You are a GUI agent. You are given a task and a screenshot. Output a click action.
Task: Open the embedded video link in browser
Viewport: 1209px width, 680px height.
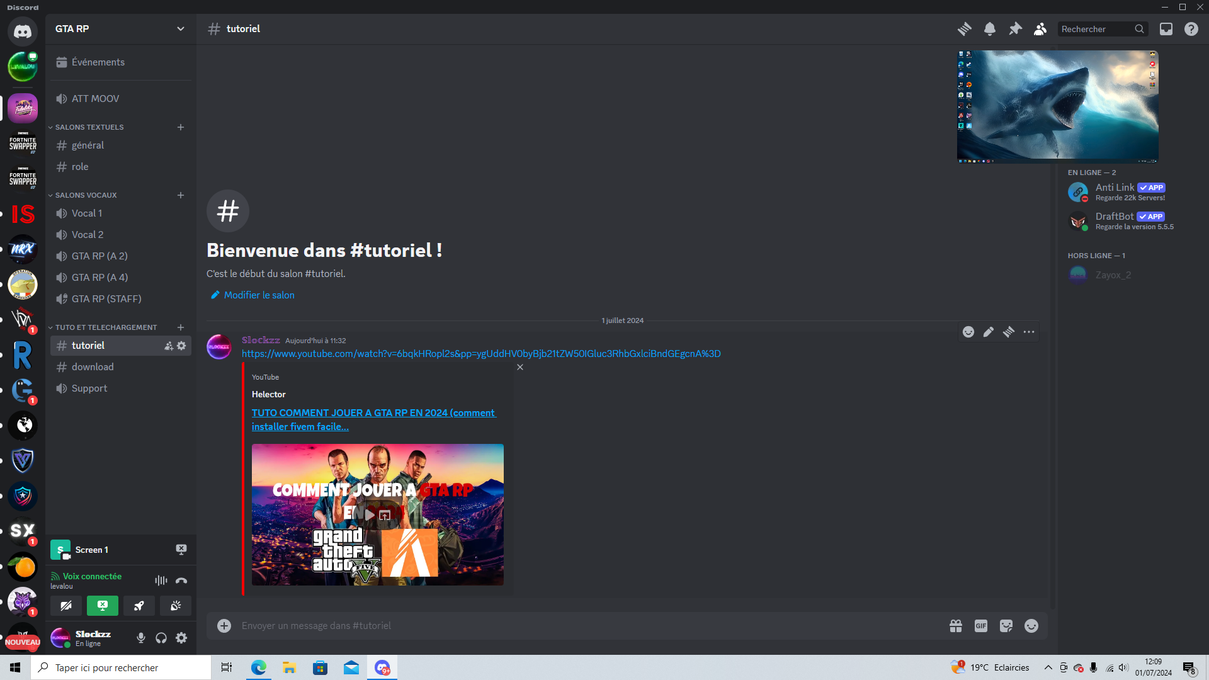pyautogui.click(x=385, y=515)
